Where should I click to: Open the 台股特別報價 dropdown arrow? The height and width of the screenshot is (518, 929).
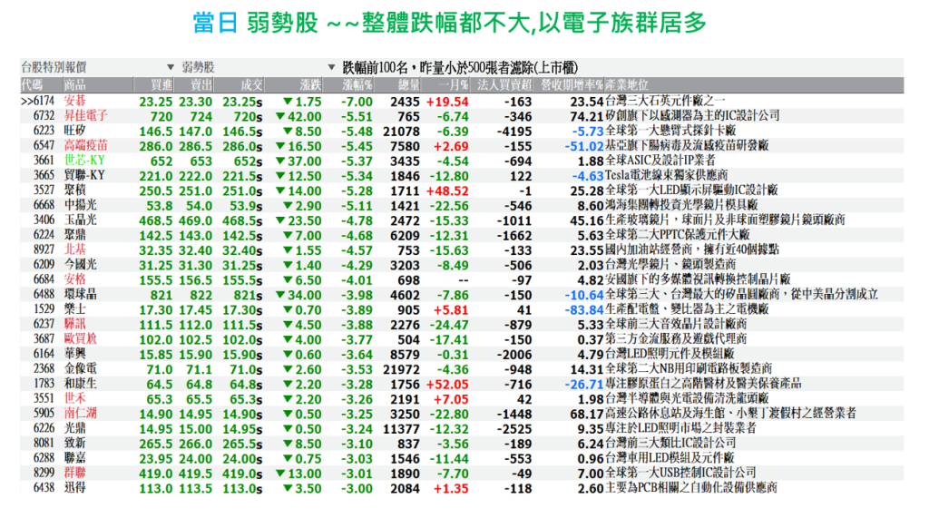(171, 67)
